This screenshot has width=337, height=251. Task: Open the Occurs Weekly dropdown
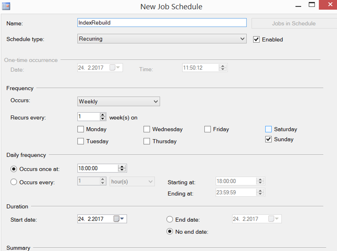(x=119, y=101)
